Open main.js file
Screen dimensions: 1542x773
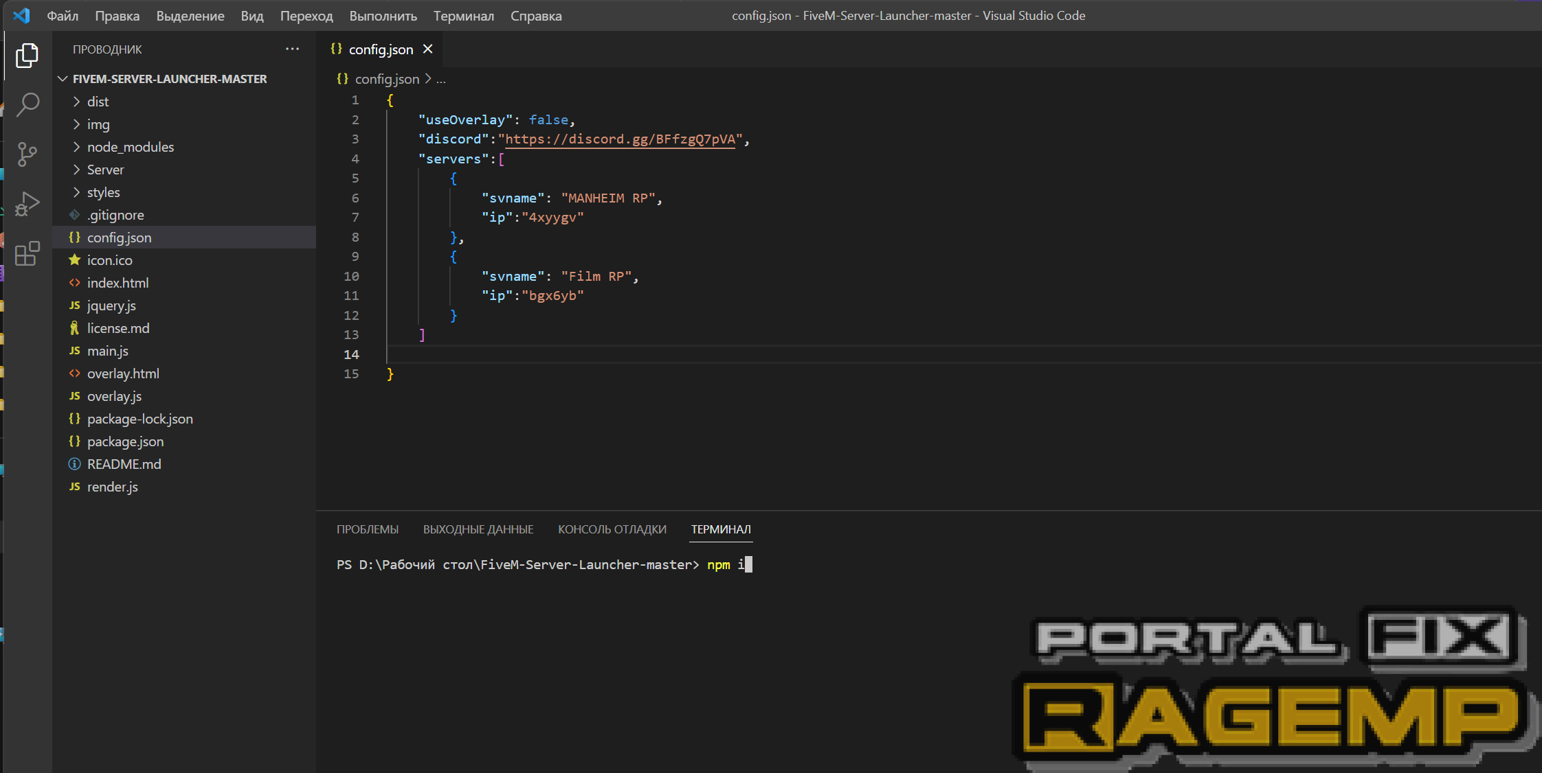184,351
